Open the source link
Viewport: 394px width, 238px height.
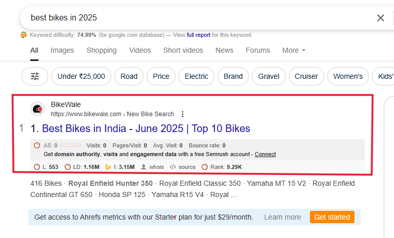click(x=187, y=167)
